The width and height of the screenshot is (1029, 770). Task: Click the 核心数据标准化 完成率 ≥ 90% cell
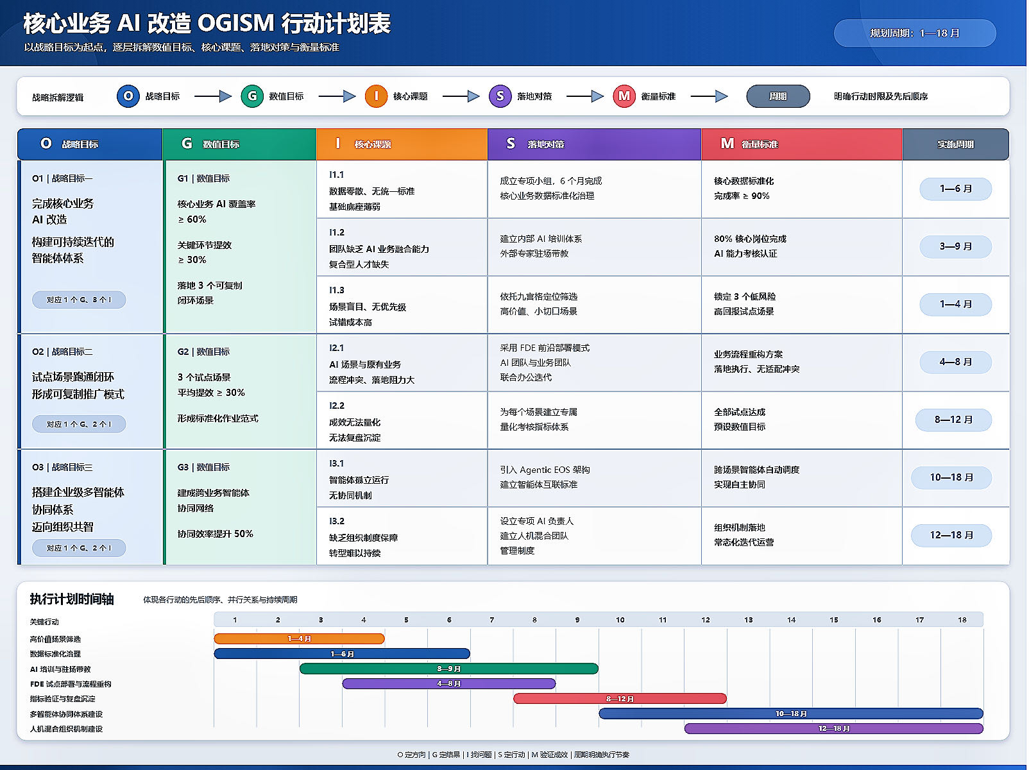click(802, 189)
